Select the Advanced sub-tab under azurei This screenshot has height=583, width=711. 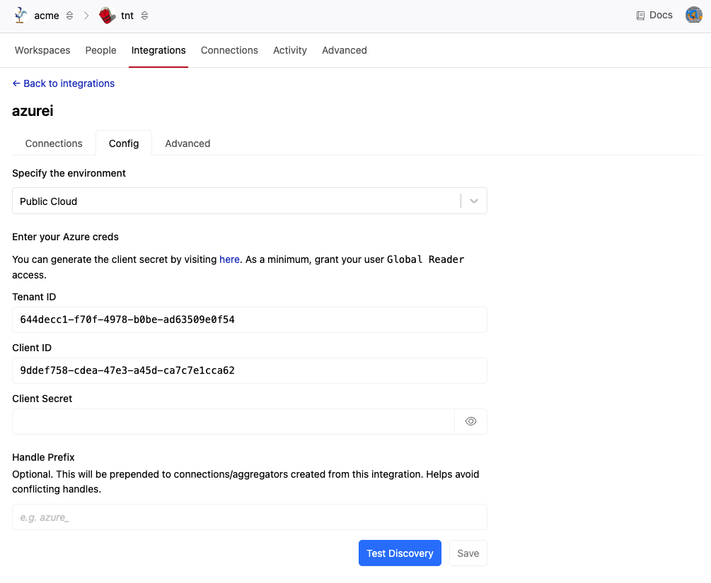187,143
